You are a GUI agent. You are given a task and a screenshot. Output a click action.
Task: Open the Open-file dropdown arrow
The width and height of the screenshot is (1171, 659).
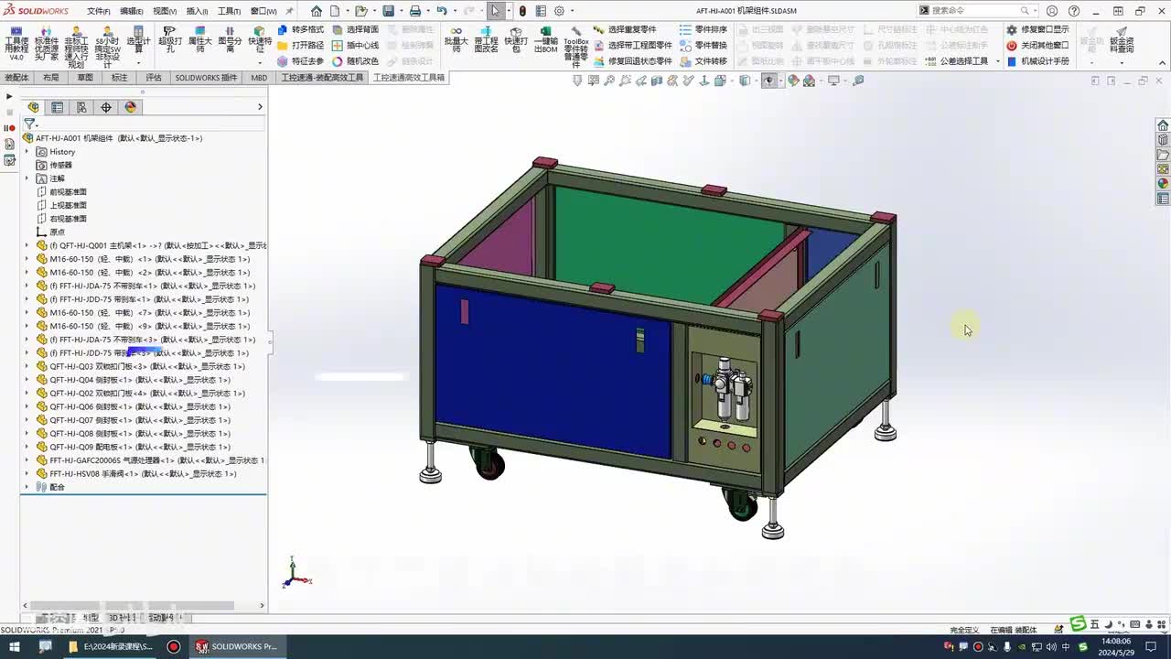click(375, 11)
